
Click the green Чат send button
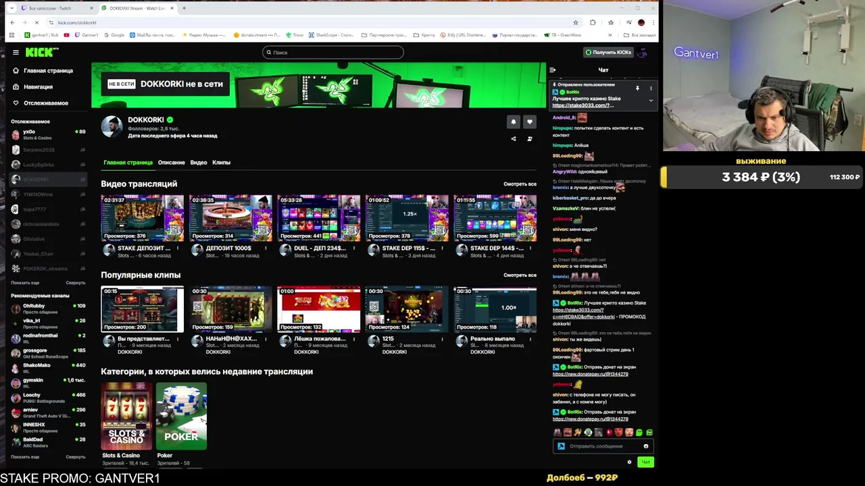[645, 462]
